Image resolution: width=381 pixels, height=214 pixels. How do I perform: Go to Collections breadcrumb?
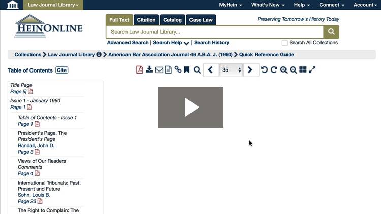click(28, 55)
